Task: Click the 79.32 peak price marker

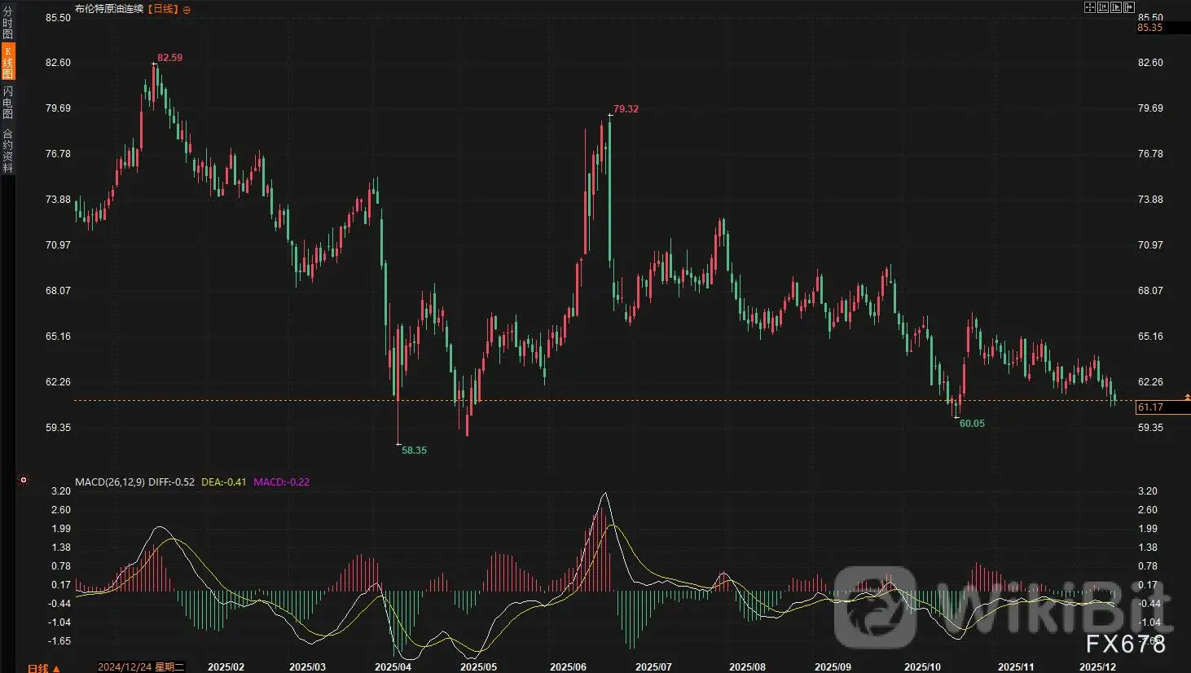Action: point(626,109)
